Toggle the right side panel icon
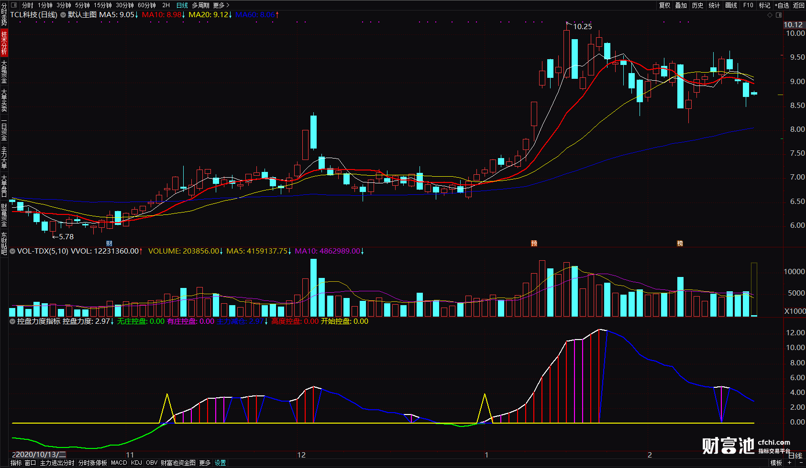806x468 pixels. coord(778,15)
